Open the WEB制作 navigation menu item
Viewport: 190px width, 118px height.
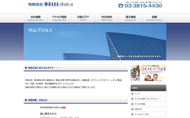point(107,18)
